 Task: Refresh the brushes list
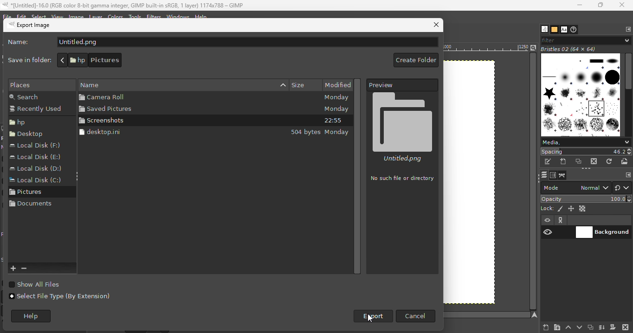click(x=609, y=162)
